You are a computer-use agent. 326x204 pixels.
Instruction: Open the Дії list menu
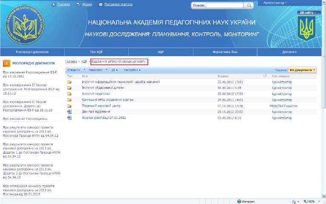pos(115,70)
